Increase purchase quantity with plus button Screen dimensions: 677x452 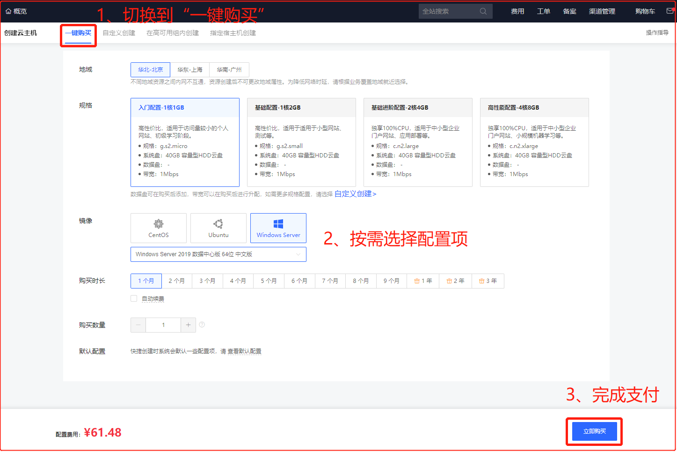188,325
